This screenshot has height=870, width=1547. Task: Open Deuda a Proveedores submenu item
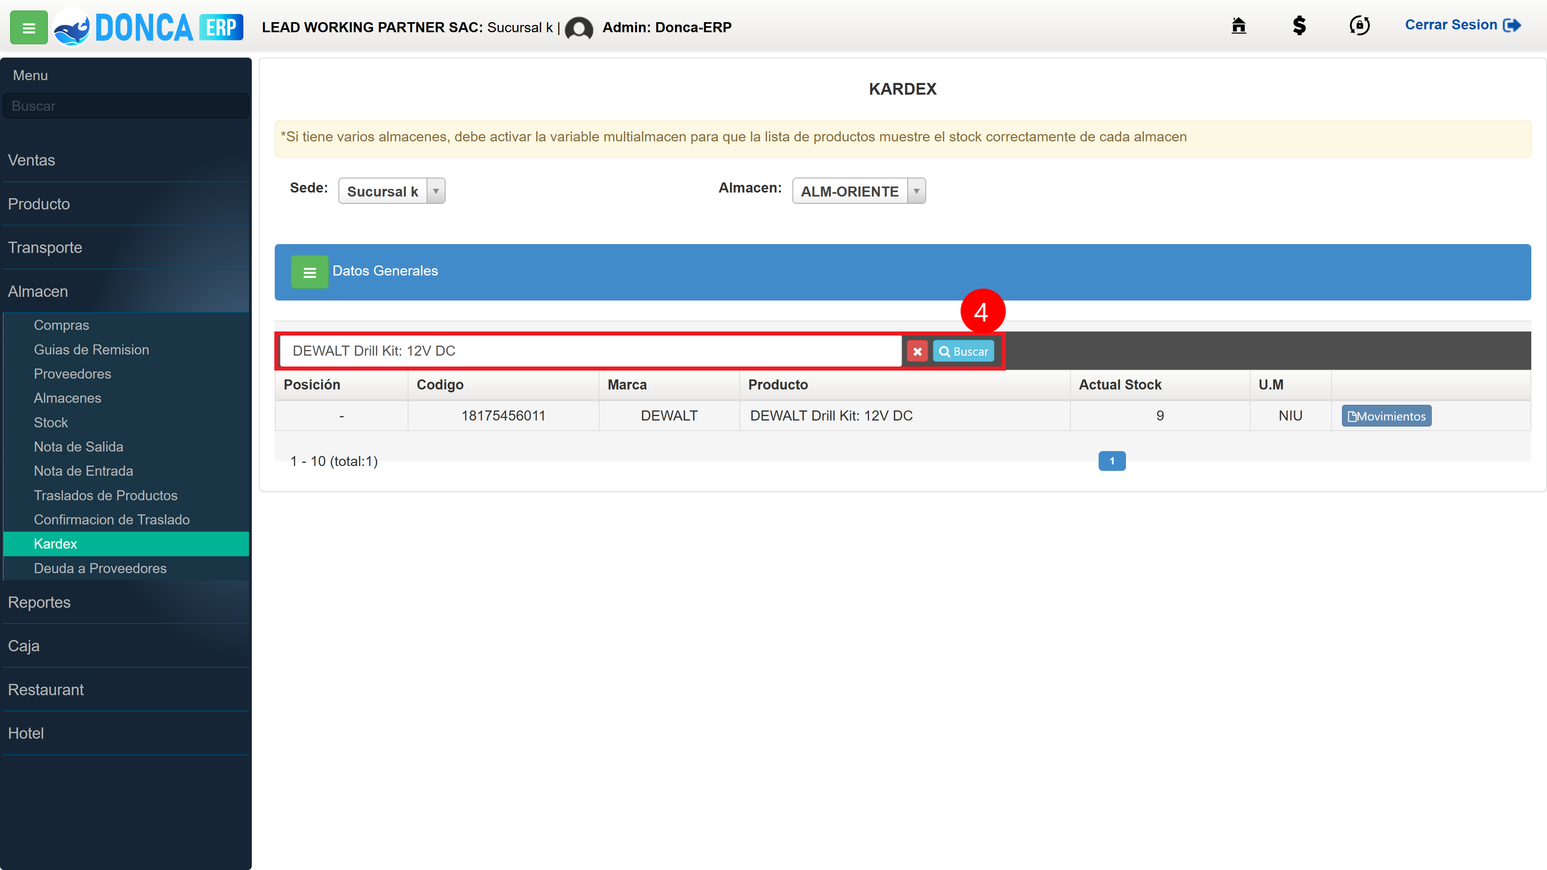click(126, 568)
